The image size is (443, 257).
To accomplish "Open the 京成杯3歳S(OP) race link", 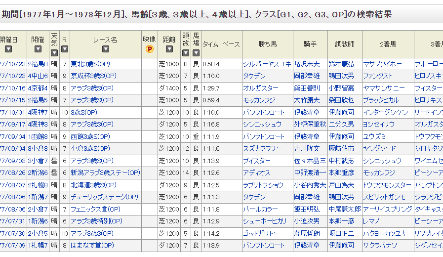I will [93, 76].
